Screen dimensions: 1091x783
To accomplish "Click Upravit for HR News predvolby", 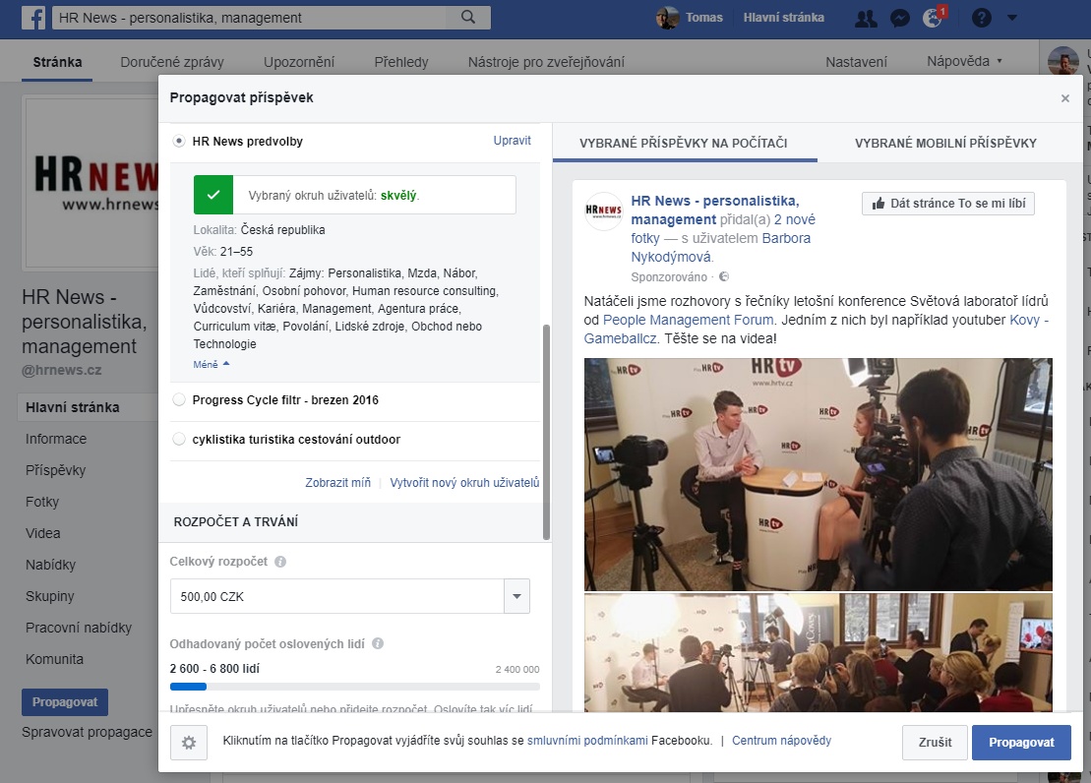I will click(x=513, y=141).
